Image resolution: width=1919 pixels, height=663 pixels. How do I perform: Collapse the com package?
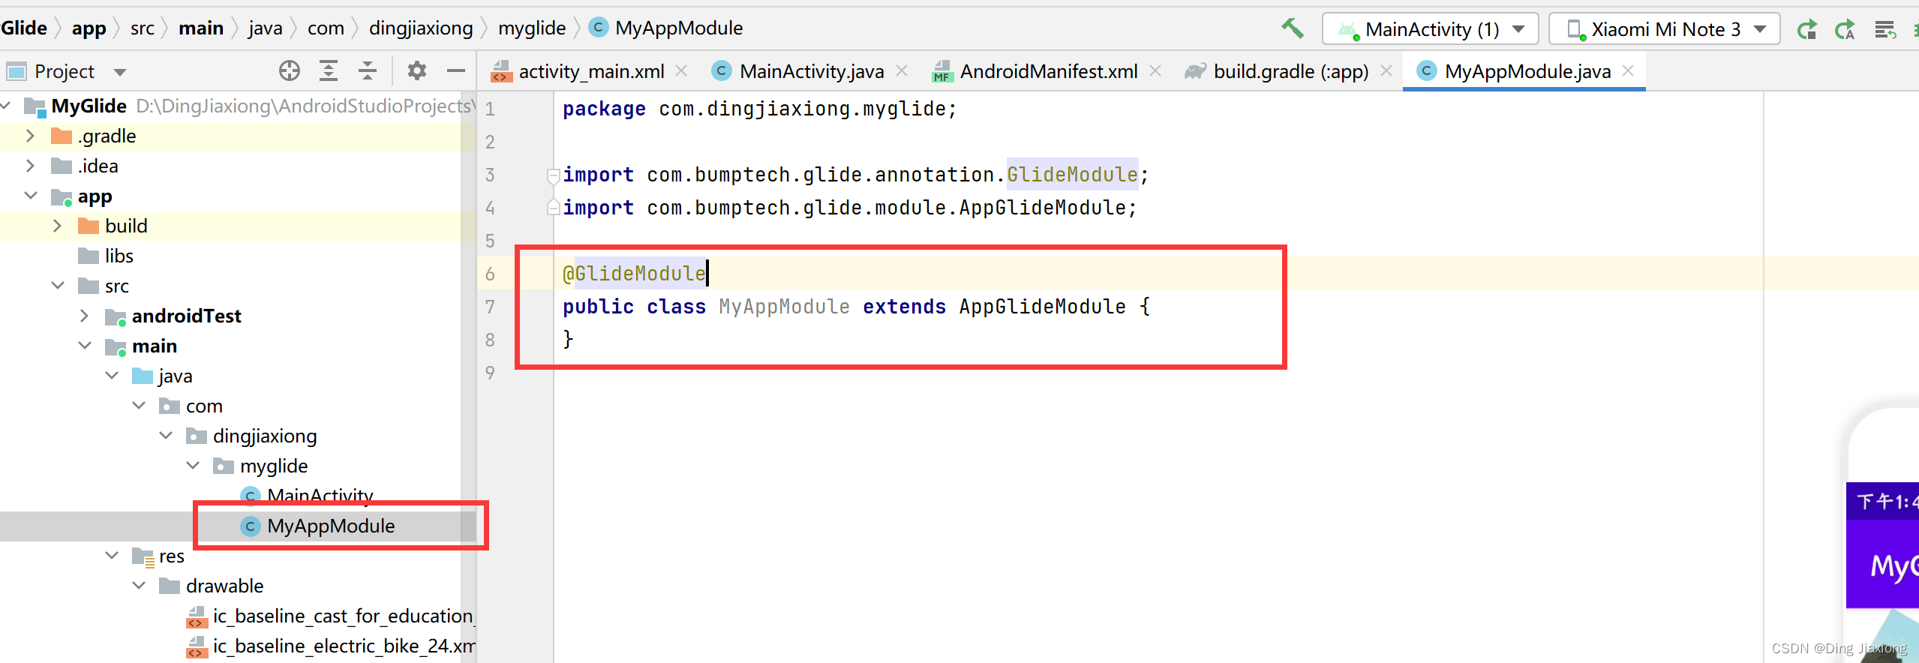(x=139, y=406)
